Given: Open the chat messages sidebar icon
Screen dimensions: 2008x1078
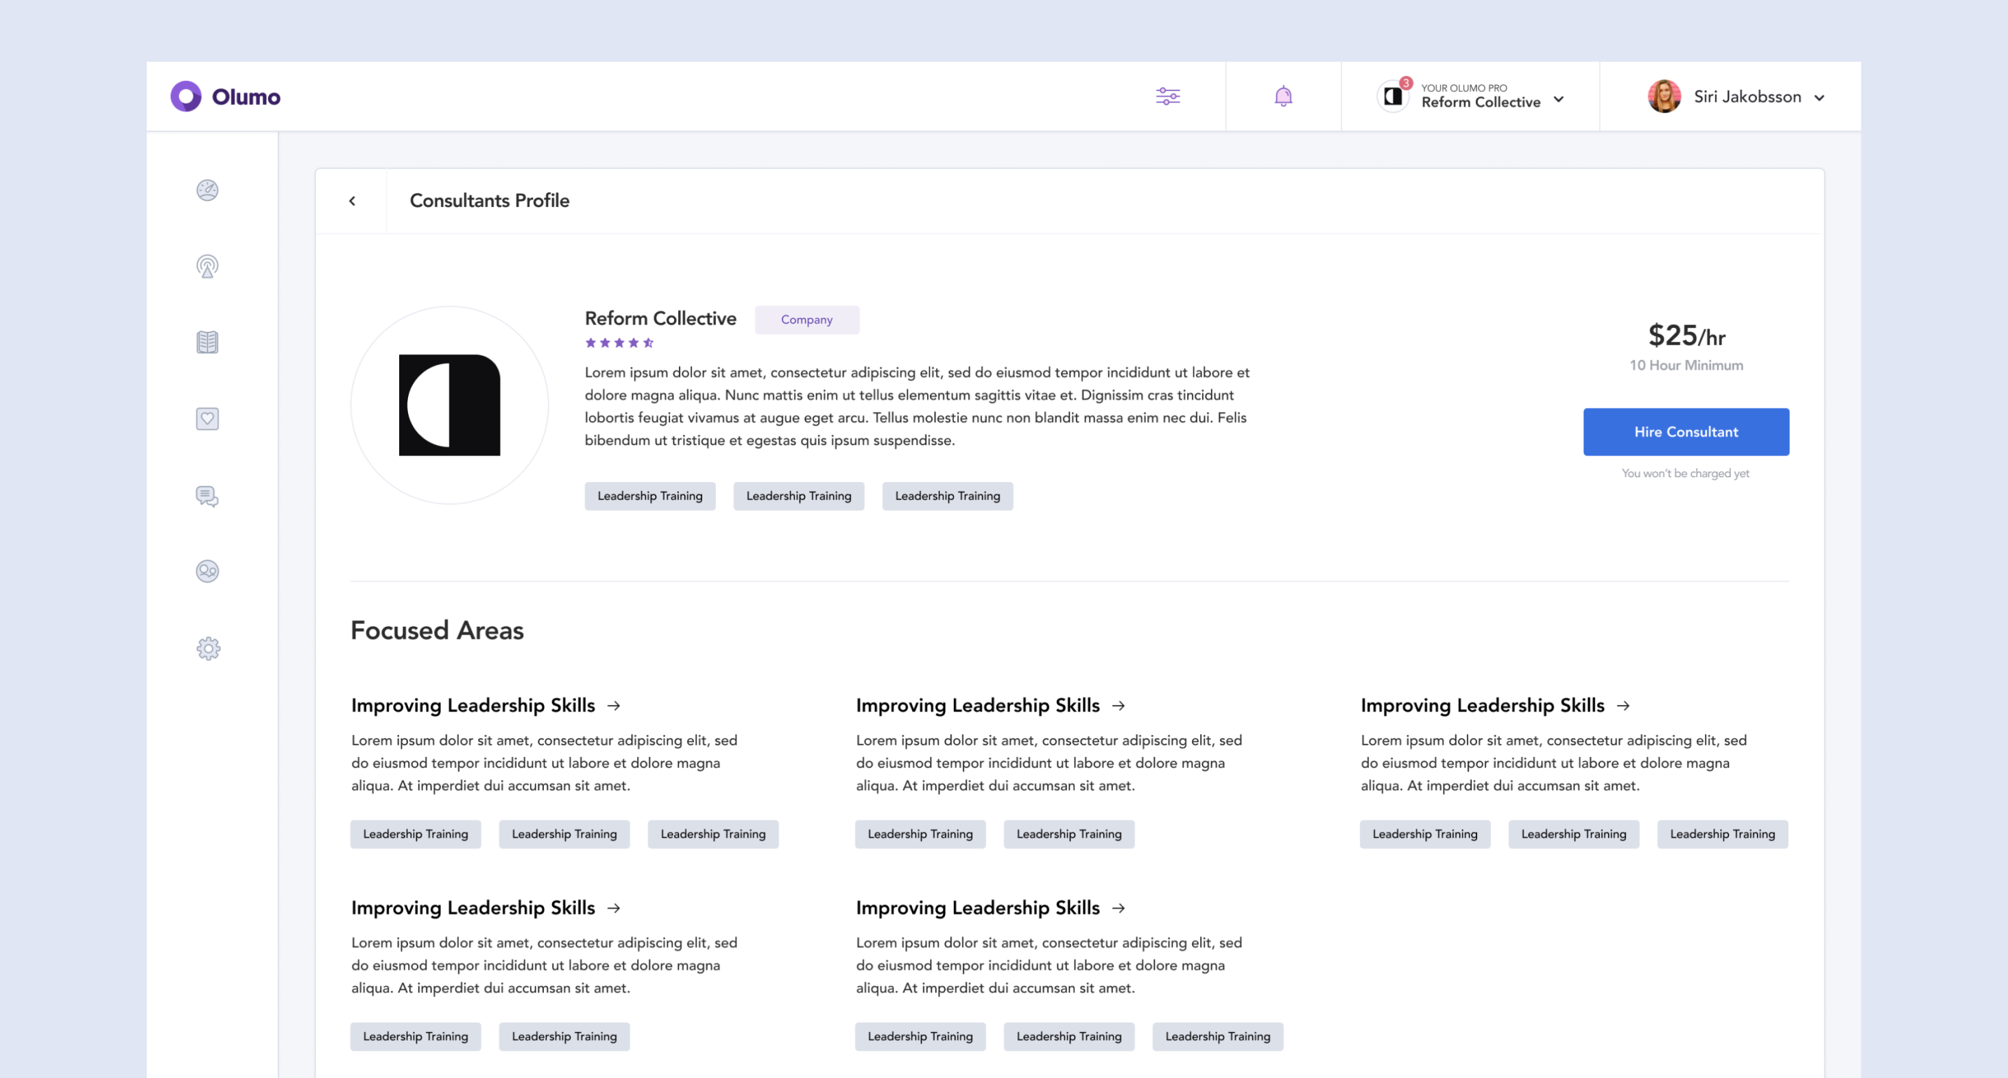Looking at the screenshot, I should pyautogui.click(x=207, y=496).
